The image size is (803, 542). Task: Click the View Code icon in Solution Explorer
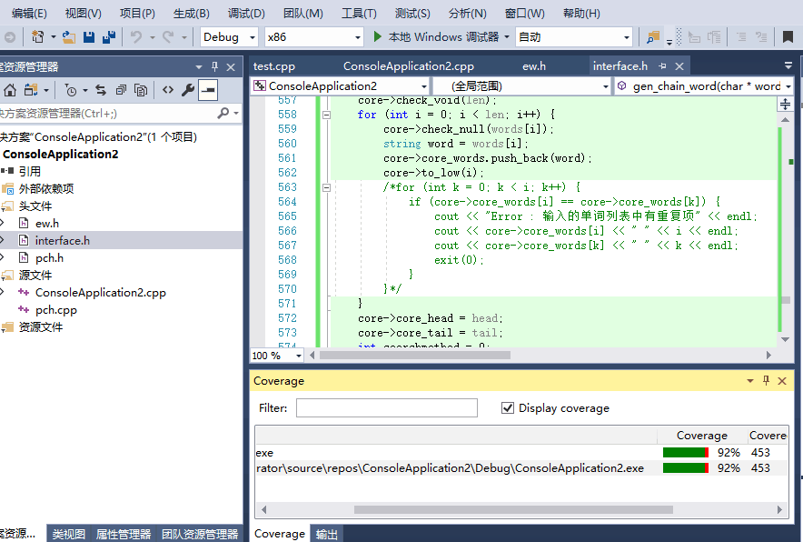coord(168,90)
